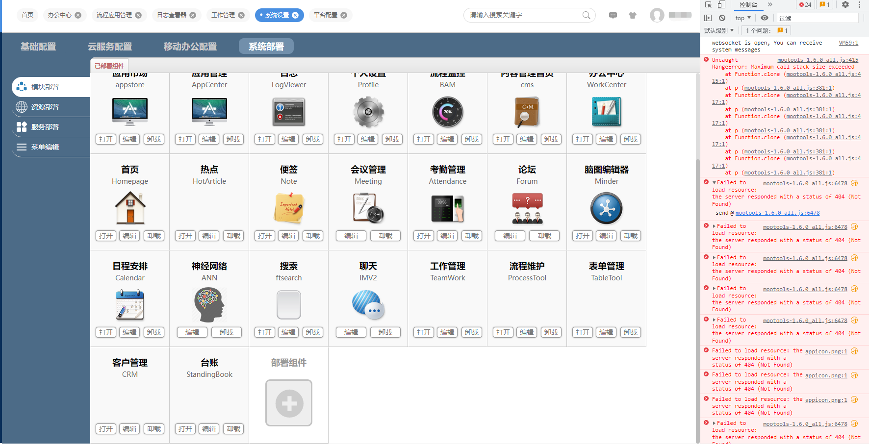Toggle the device toolbar in DevTools
Image resolution: width=869 pixels, height=446 pixels.
click(721, 5)
